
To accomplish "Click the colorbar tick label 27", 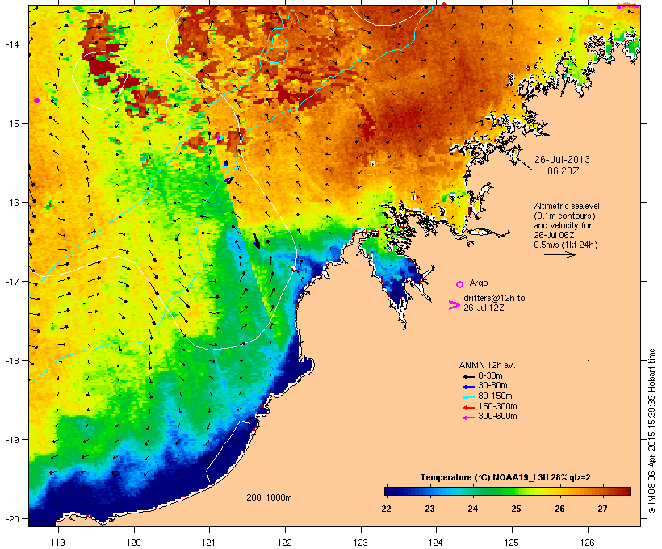I will 602,509.
